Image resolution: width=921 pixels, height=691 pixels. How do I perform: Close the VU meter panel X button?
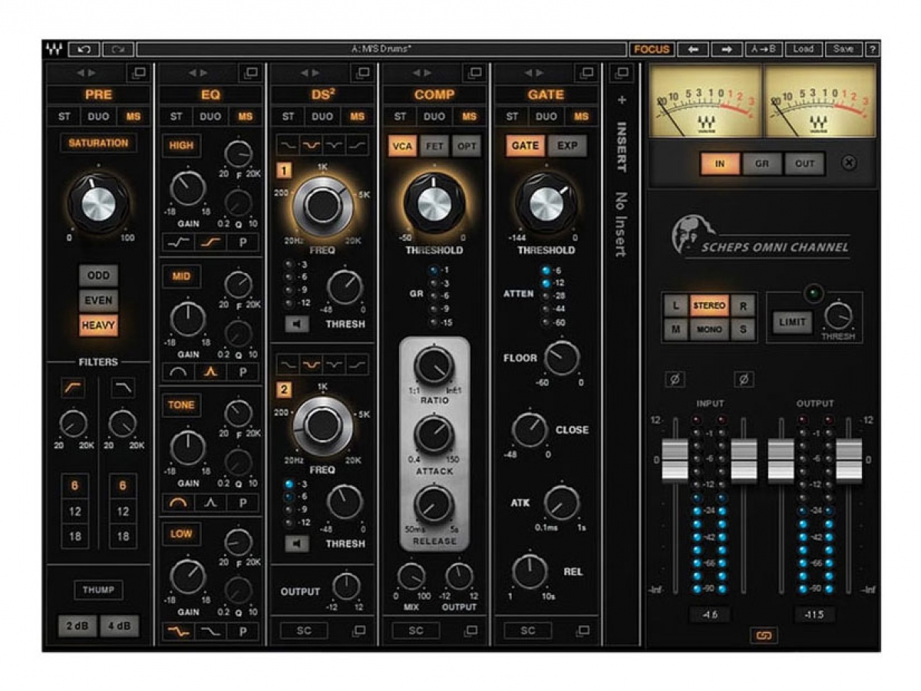849,163
